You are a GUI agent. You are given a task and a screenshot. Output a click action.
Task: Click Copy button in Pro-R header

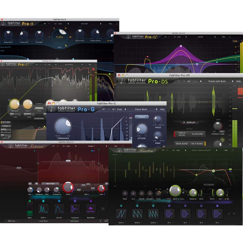(60, 24)
